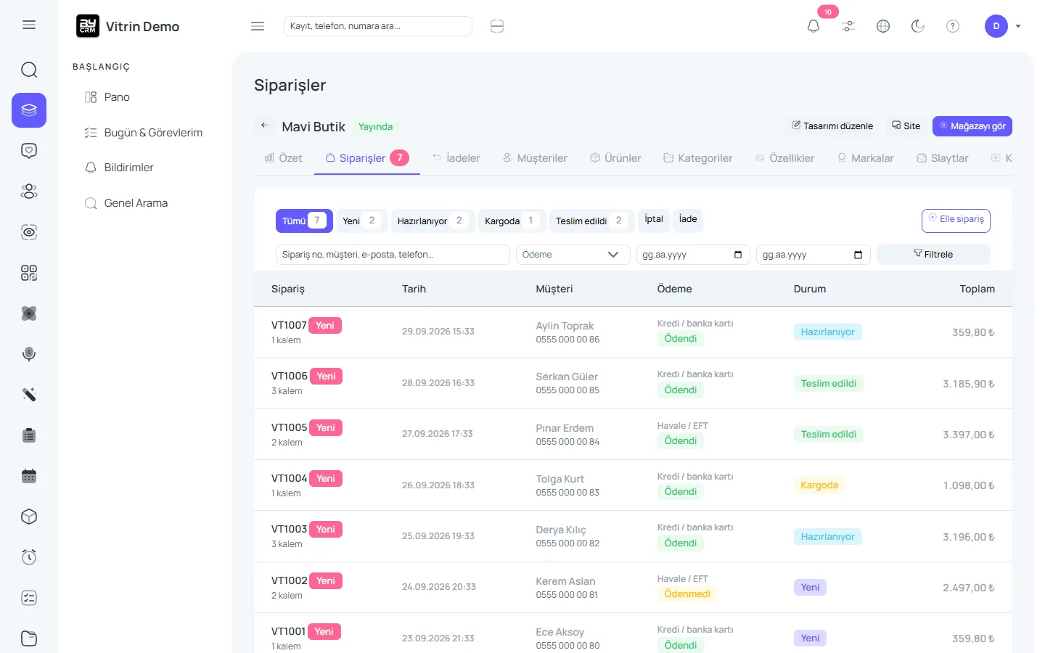Open the calendar icon in left rail
Viewport: 1045px width, 653px height.
[29, 476]
